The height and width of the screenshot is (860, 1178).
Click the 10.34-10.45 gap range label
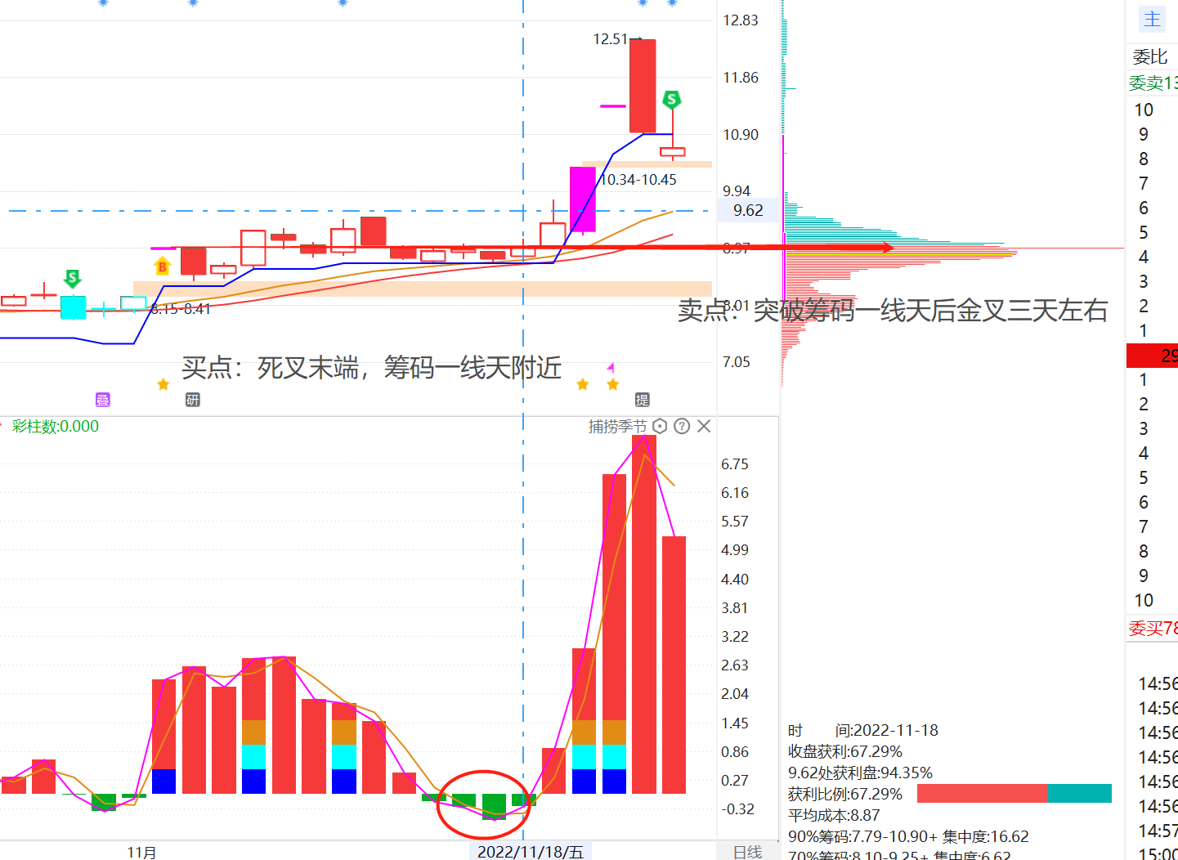(638, 180)
